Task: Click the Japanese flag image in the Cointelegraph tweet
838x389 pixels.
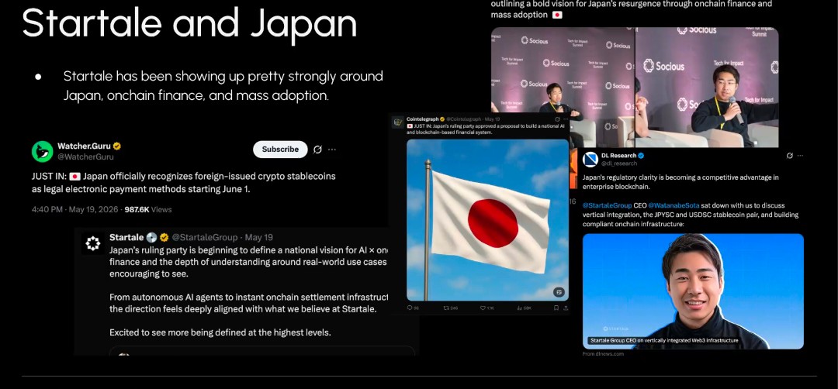Action: [x=487, y=220]
